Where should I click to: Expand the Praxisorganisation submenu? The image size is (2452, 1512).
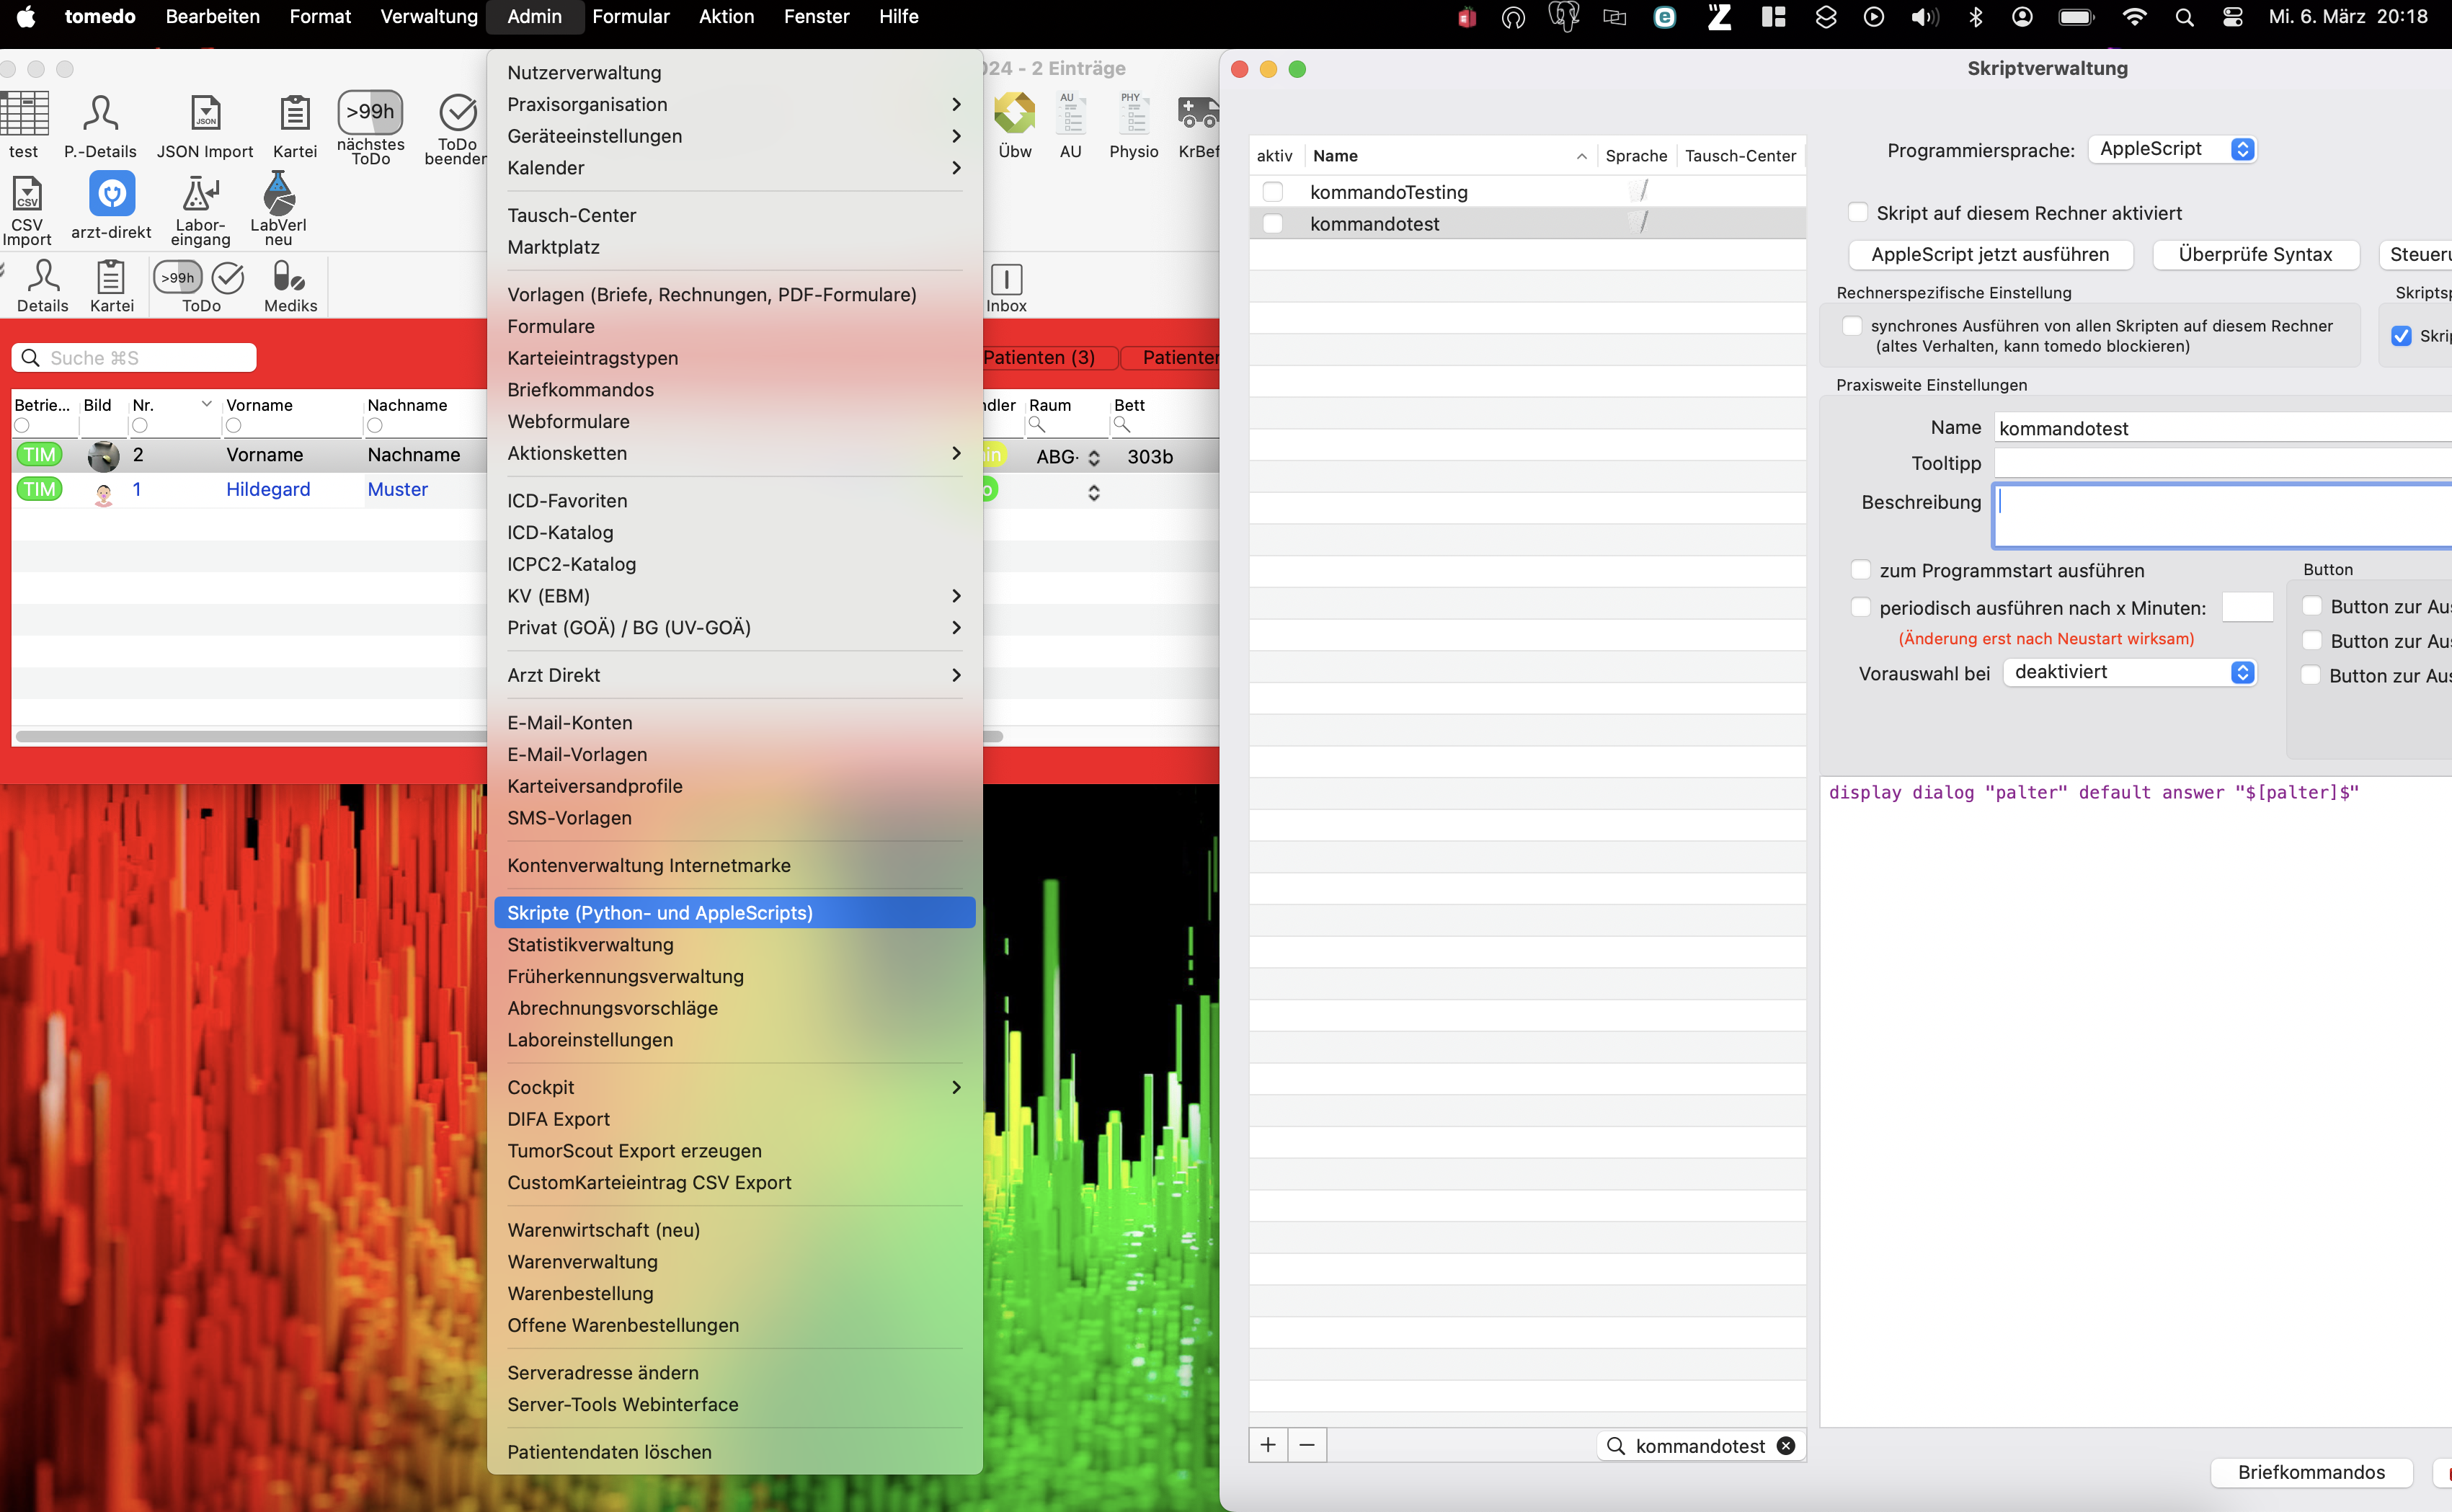[x=734, y=104]
